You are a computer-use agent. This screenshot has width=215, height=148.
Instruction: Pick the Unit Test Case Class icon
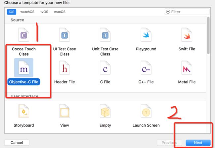click(105, 35)
